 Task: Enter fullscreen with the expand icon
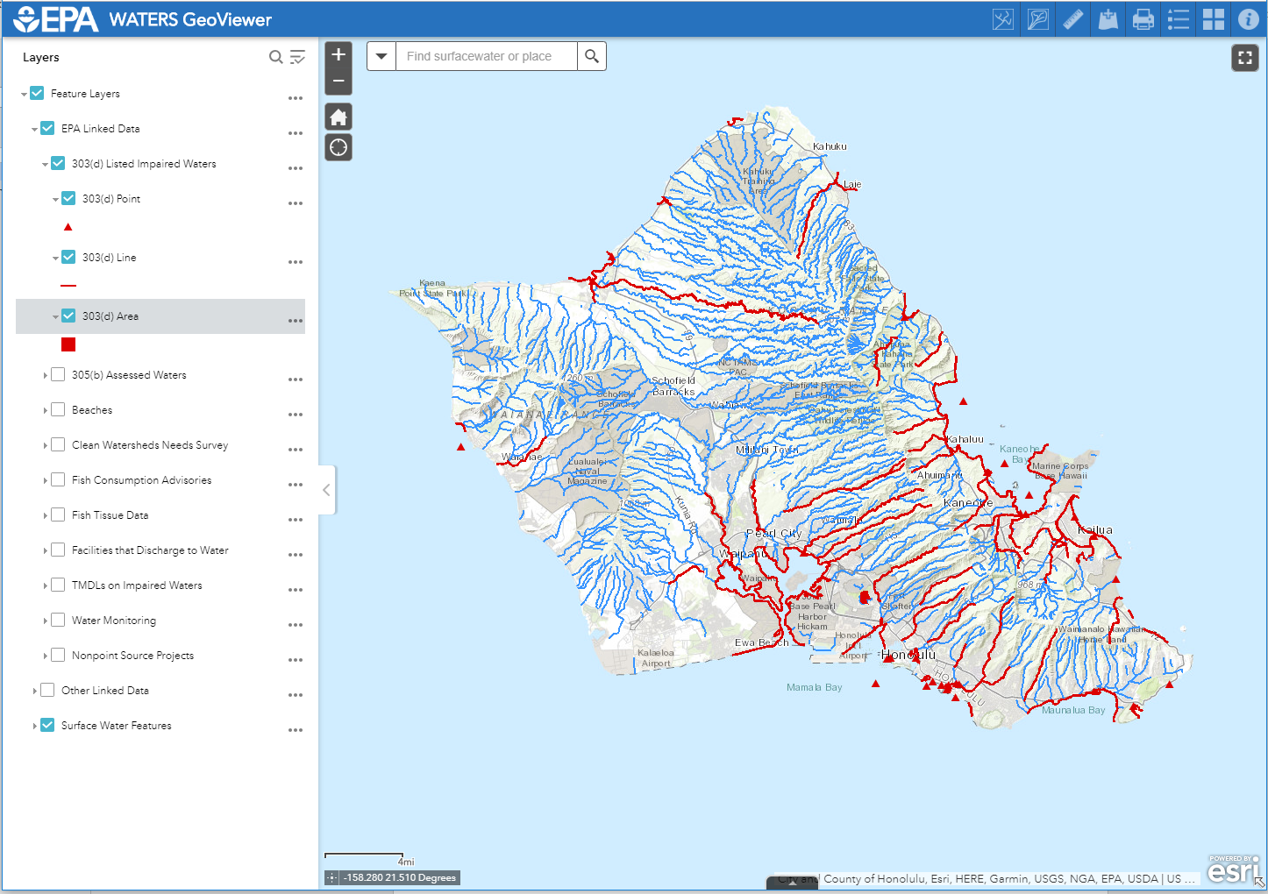click(x=1245, y=58)
